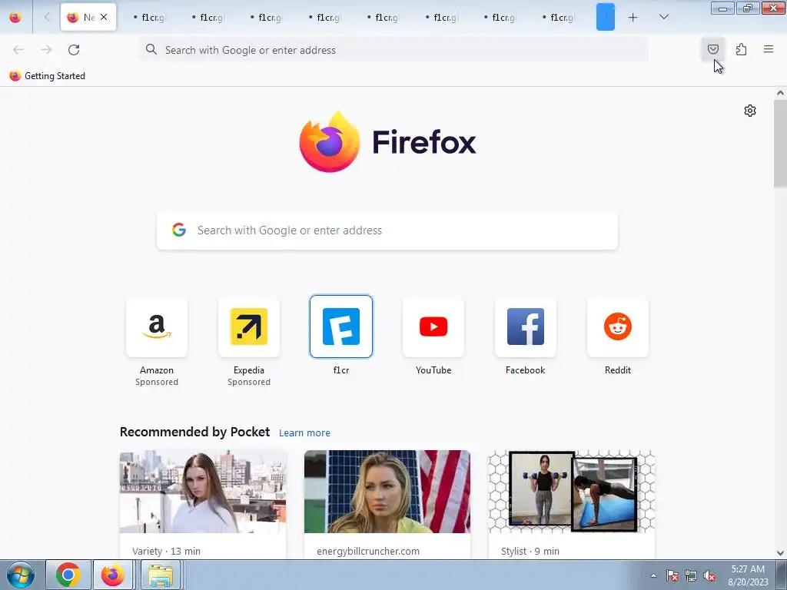Show hidden system tray icons
The height and width of the screenshot is (590, 787).
click(x=653, y=575)
